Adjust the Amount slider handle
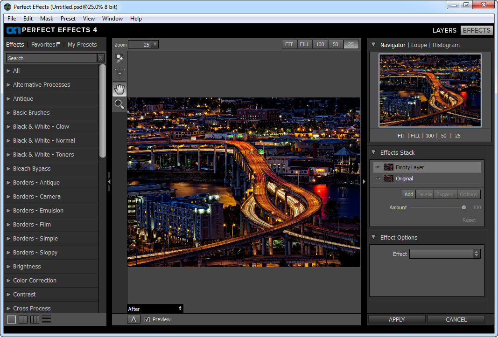The width and height of the screenshot is (498, 337). (464, 207)
